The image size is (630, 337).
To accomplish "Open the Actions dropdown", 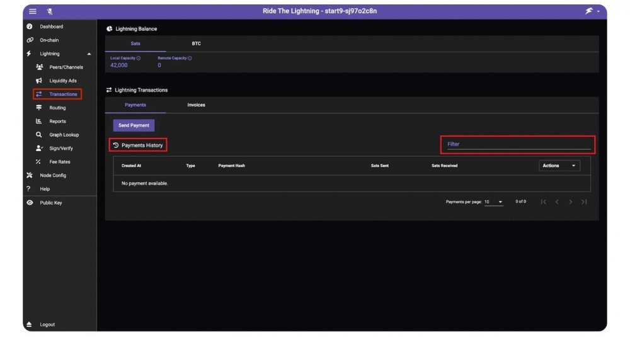I will [x=559, y=166].
